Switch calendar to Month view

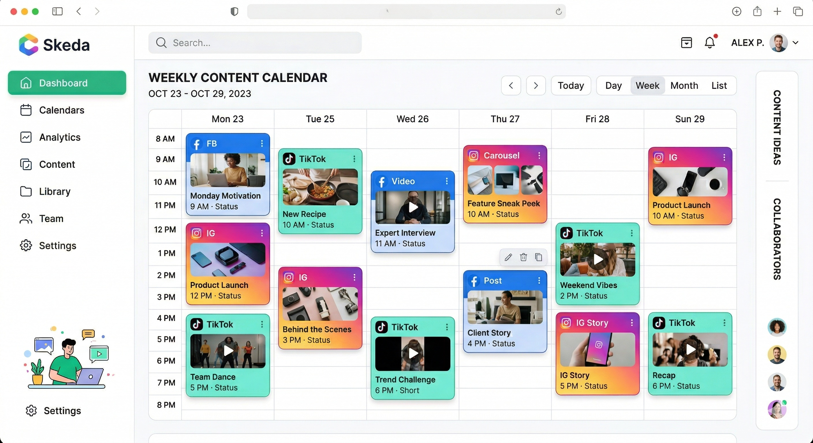pos(684,85)
